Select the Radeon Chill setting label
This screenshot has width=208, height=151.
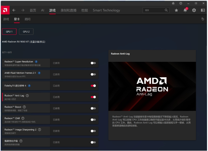coord(12,118)
